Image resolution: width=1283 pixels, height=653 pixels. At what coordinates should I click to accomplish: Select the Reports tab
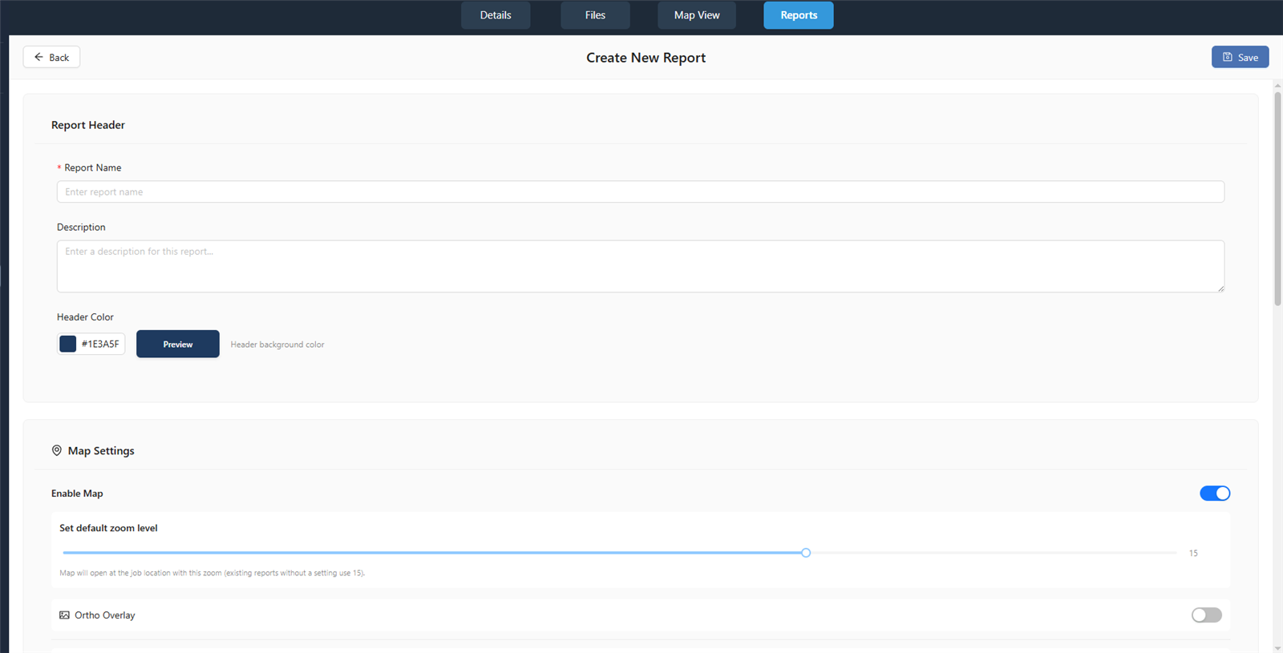[x=799, y=15]
